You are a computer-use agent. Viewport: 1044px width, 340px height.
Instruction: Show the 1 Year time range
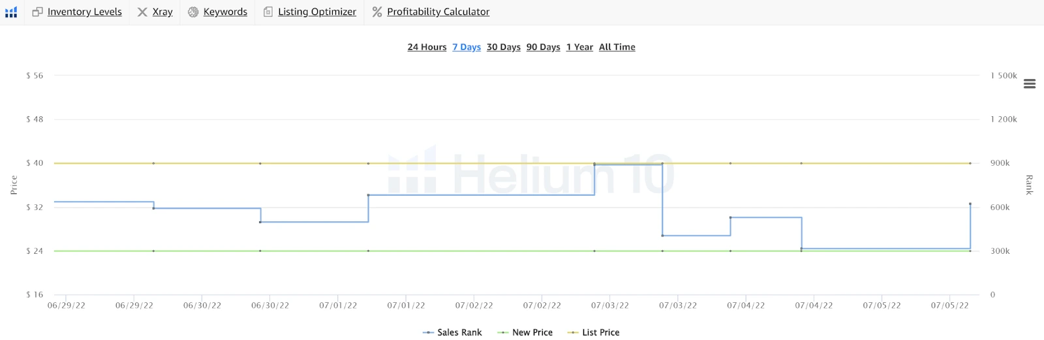(x=579, y=47)
